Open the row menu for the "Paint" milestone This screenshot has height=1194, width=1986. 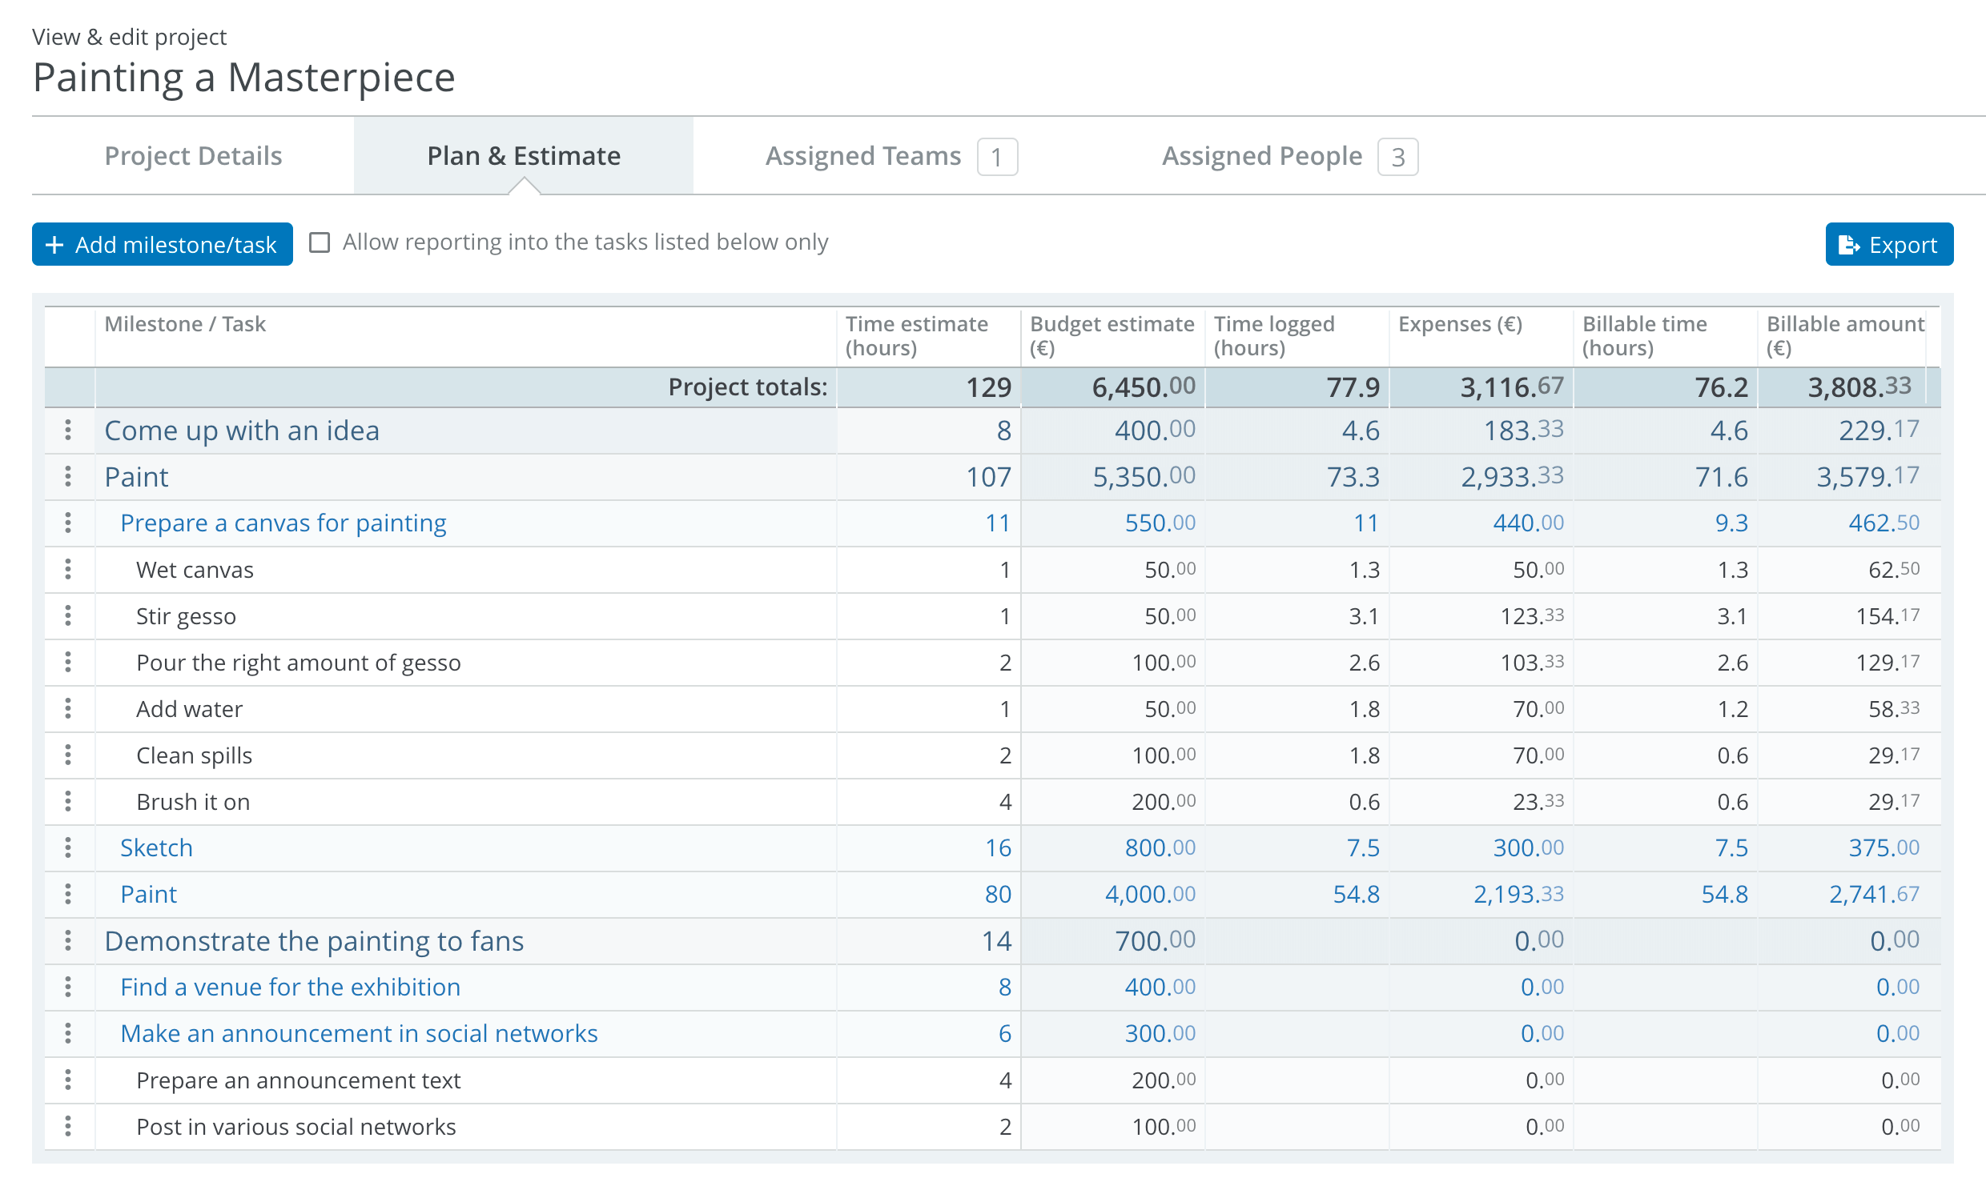(x=68, y=476)
